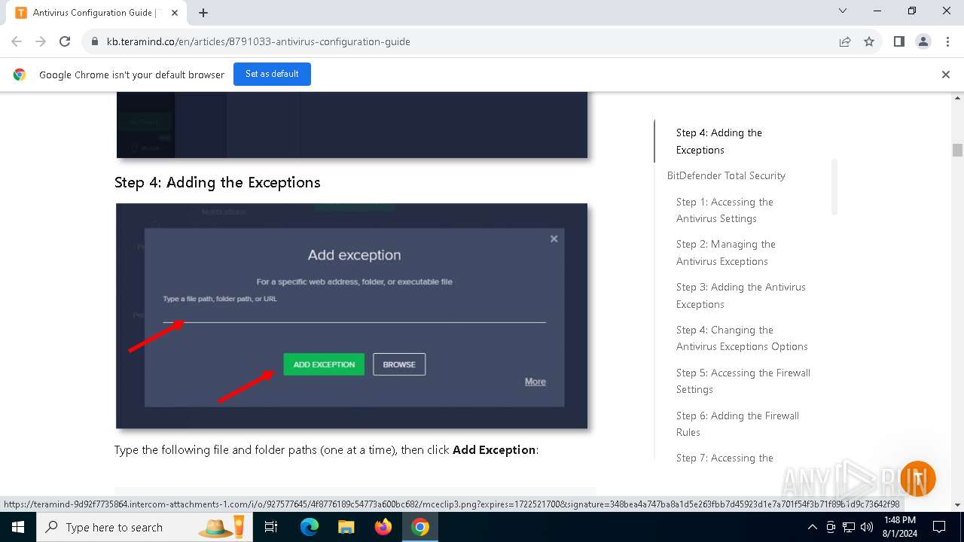This screenshot has width=964, height=542.
Task: Bookmark this page with the star icon
Action: click(869, 41)
